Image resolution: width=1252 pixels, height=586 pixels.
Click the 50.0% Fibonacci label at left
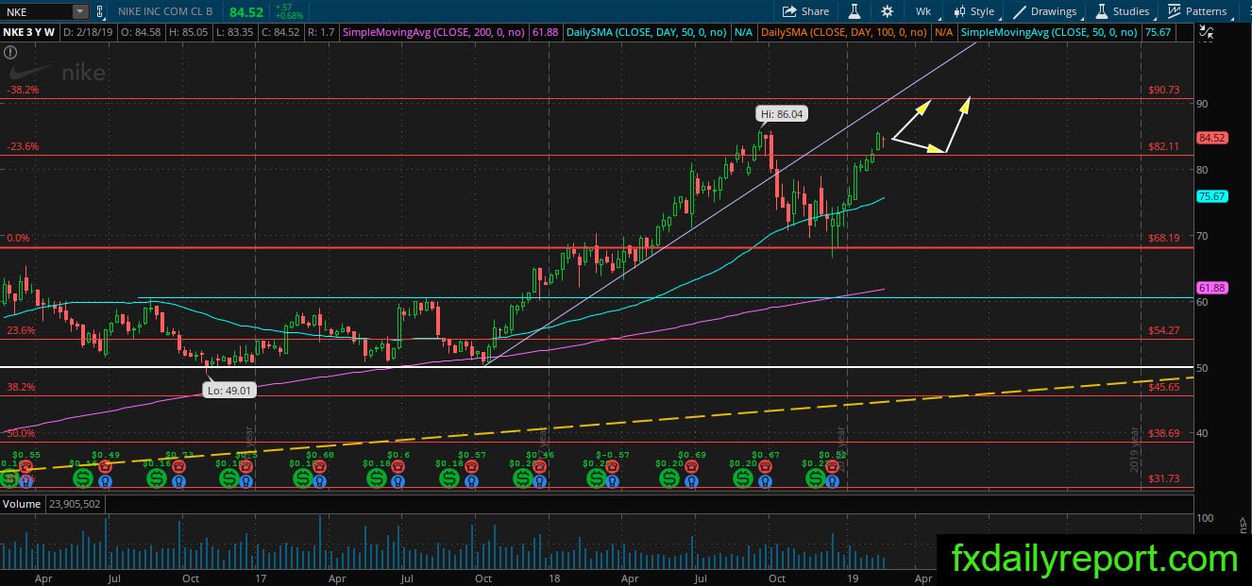point(21,433)
